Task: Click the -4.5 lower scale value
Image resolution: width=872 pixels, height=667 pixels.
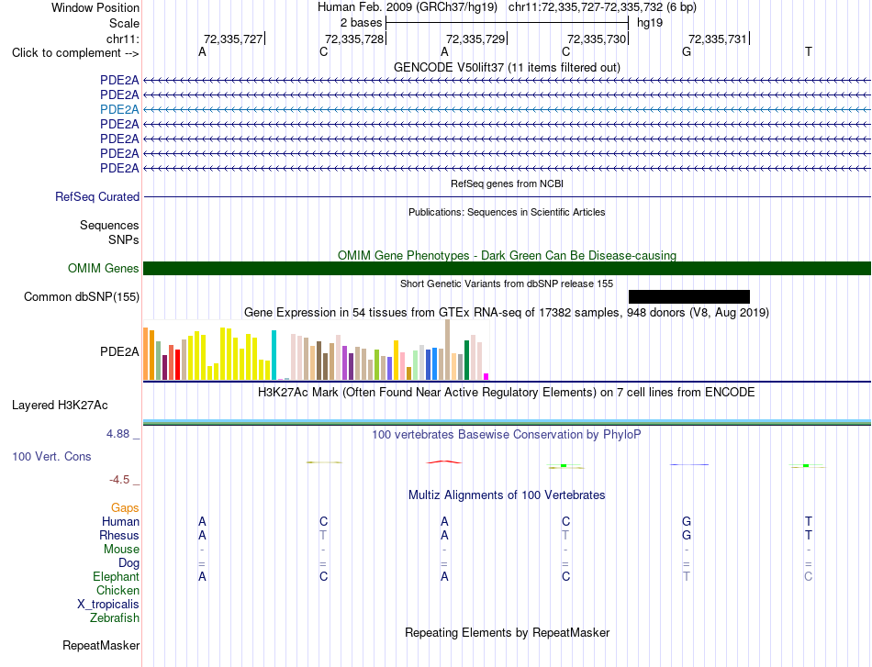Action: (119, 479)
